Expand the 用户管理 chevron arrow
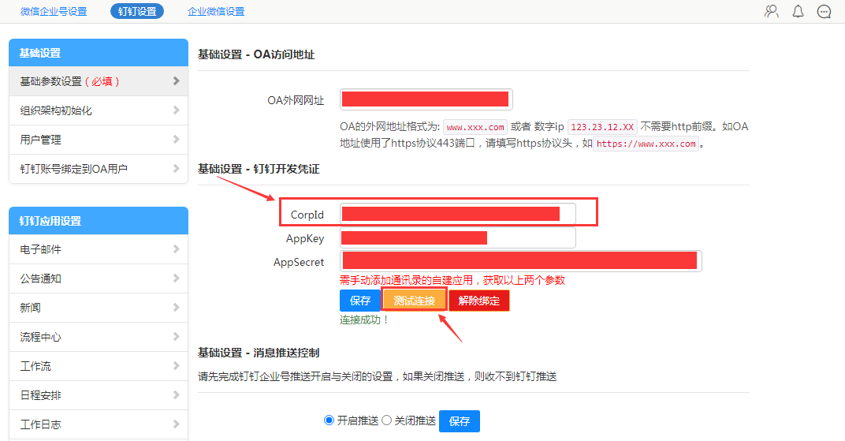This screenshot has height=441, width=845. pos(176,140)
